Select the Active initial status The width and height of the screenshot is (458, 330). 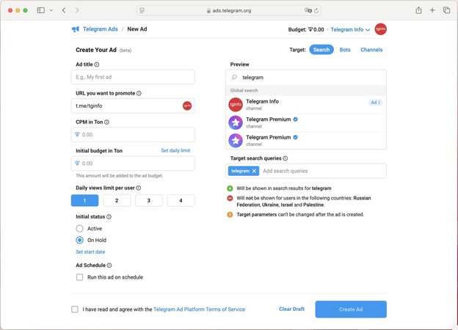click(79, 229)
